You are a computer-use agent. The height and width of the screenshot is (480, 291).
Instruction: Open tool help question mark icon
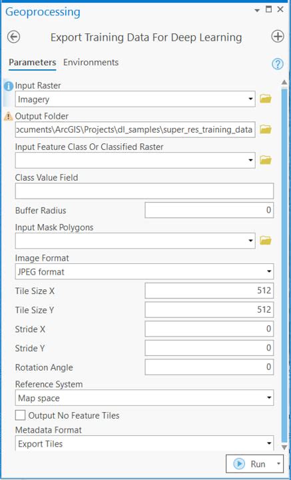[x=277, y=64]
